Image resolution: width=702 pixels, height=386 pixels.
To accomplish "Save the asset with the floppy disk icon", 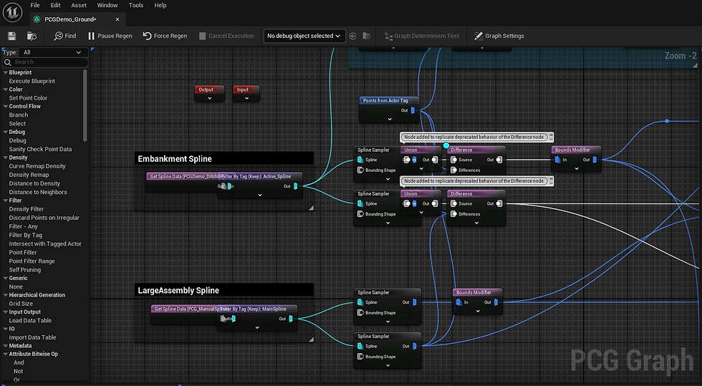I will pos(12,36).
